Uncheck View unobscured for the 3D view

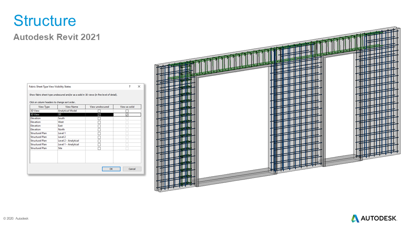click(99, 115)
